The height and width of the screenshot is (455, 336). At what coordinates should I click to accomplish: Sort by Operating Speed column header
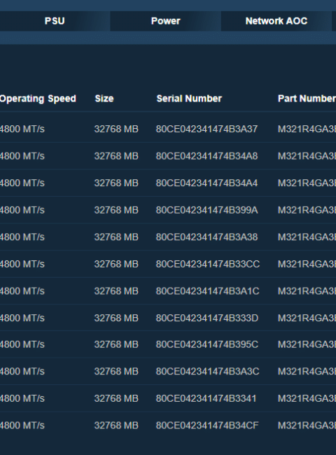38,99
